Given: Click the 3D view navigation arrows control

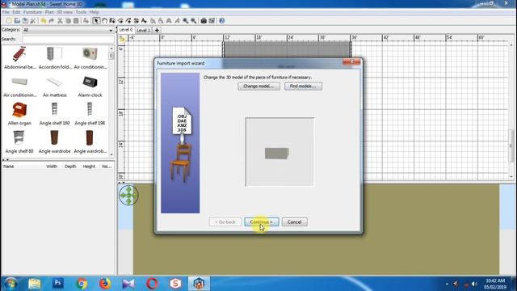Looking at the screenshot, I should 128,195.
